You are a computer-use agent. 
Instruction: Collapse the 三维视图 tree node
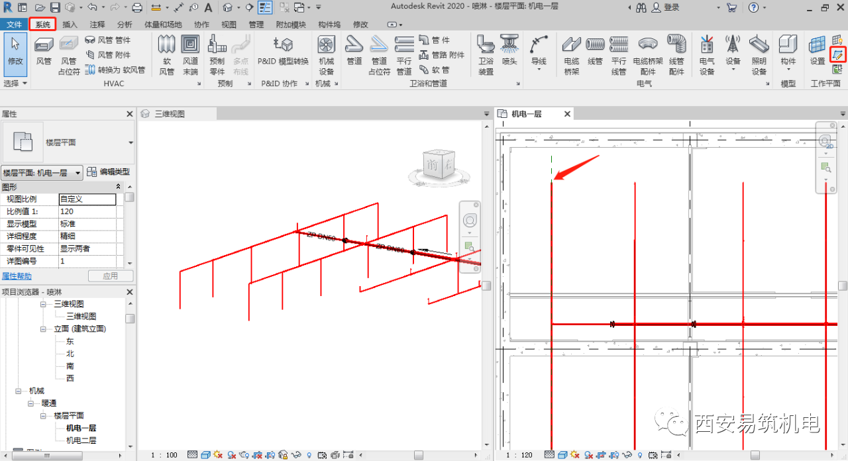coord(44,304)
